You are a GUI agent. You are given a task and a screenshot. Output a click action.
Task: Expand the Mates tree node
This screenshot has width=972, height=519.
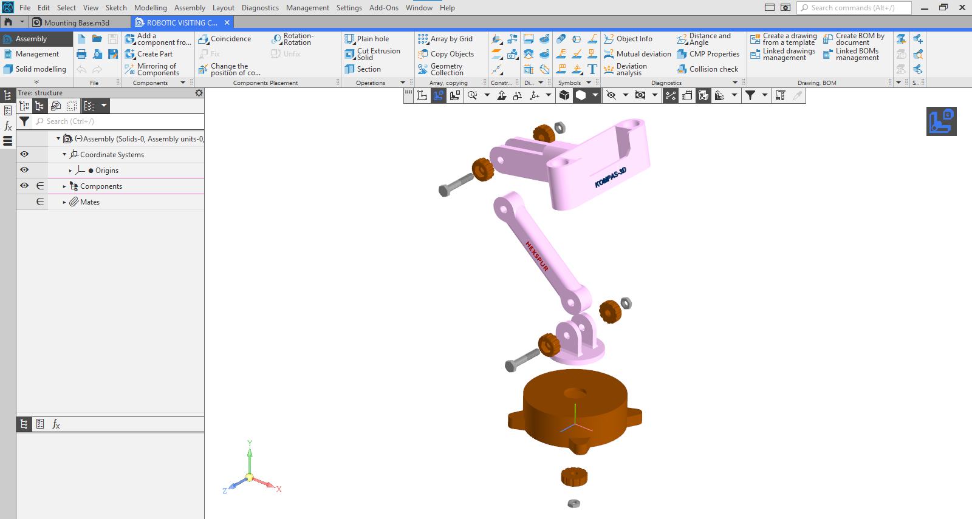coord(64,202)
